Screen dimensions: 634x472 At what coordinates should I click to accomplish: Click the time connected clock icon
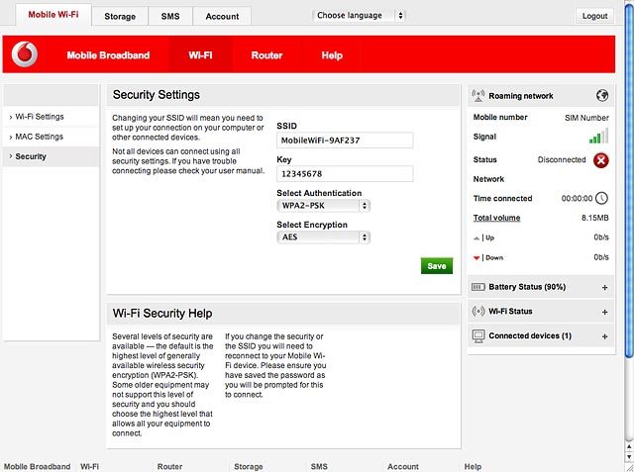[601, 198]
